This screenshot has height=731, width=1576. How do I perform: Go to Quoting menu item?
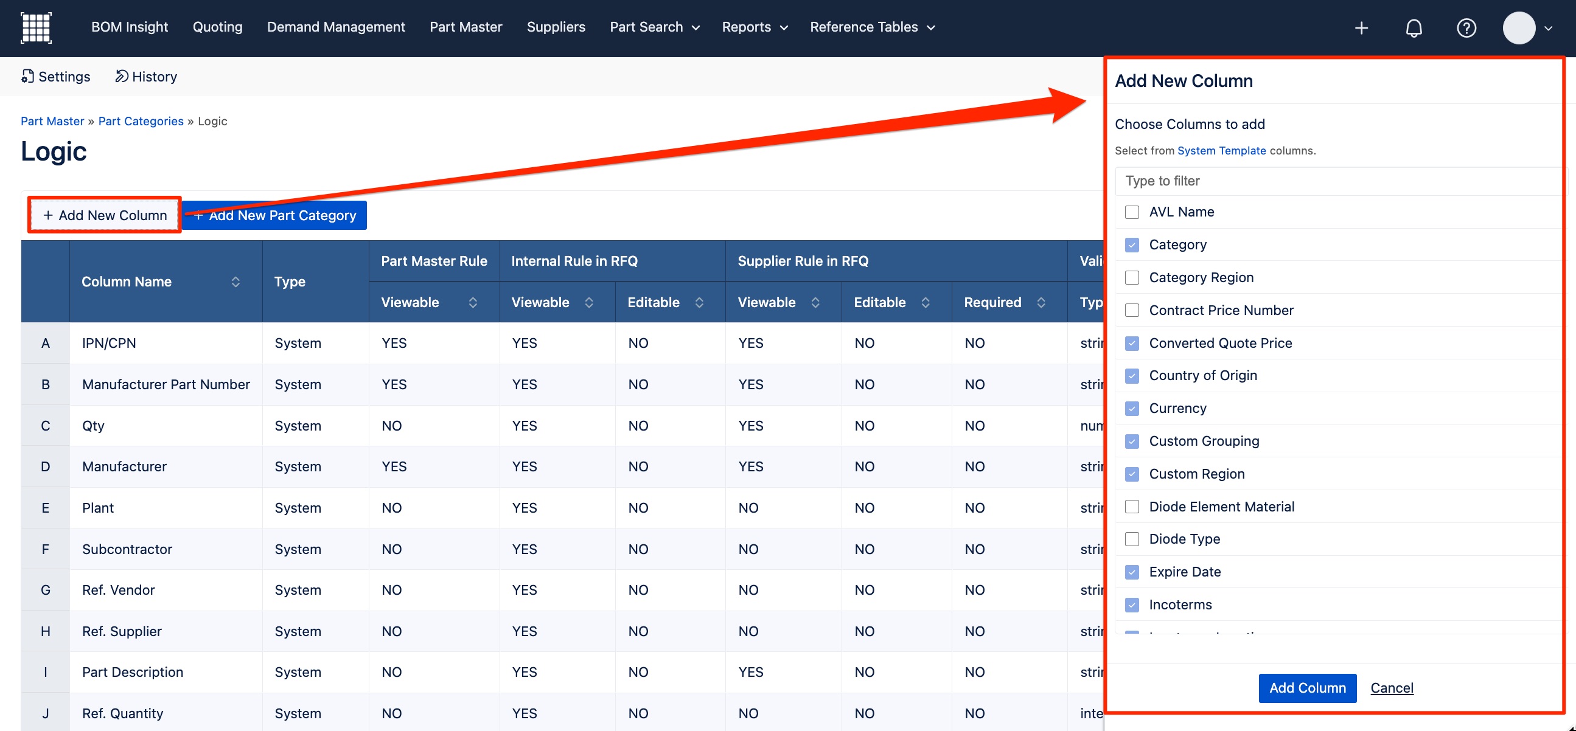218,27
